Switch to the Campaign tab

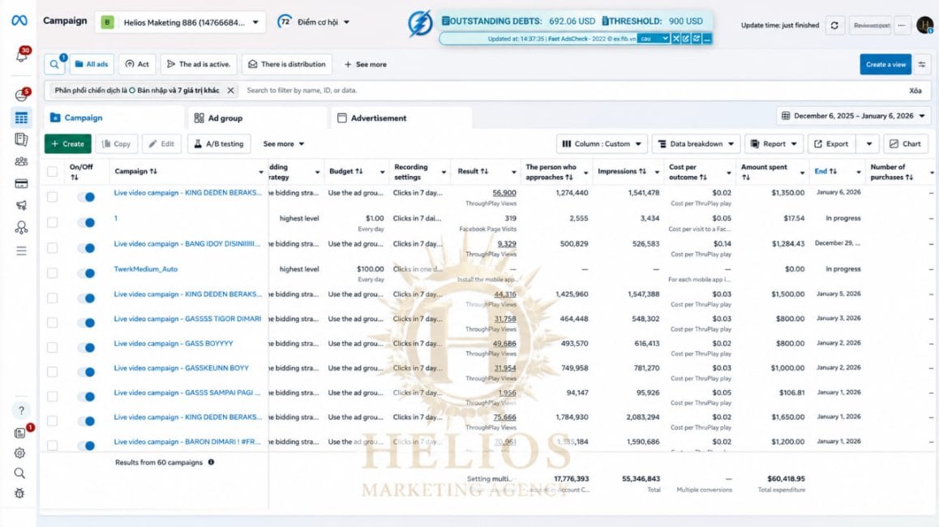coord(114,118)
